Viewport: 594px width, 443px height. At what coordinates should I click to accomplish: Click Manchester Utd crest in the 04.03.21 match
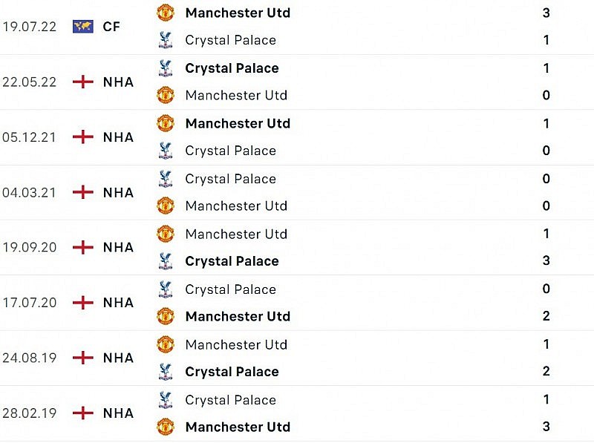165,206
